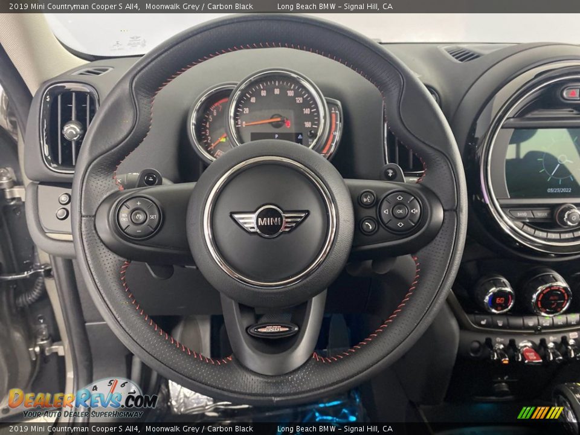The height and width of the screenshot is (435, 580).
Task: Tap the plus button on left wheel pad
Action: (x=139, y=204)
